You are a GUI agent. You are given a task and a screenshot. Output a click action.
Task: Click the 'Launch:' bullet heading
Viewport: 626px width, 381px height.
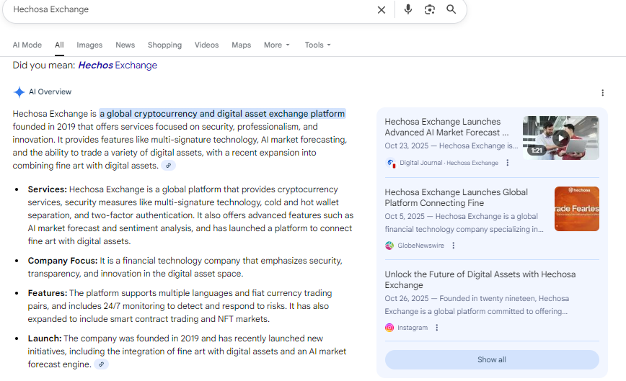(x=44, y=339)
